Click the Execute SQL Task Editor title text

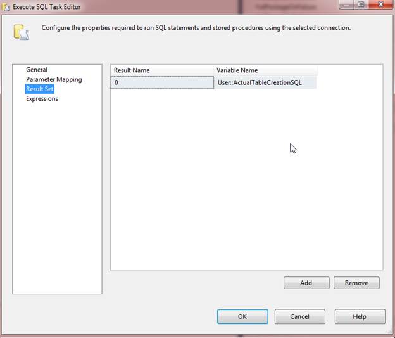click(47, 6)
